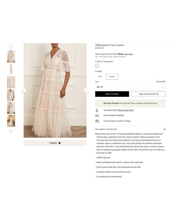
Task: Click the flask icon beside Not quite right
Action: (97, 110)
